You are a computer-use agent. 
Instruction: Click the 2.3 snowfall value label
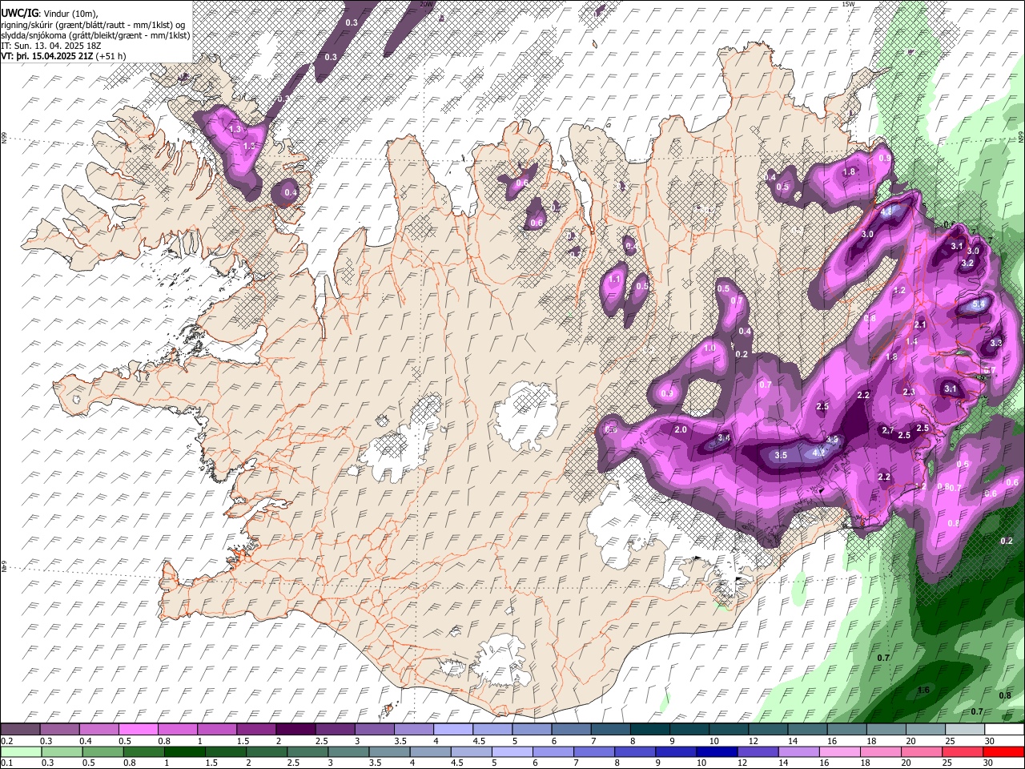tap(909, 392)
